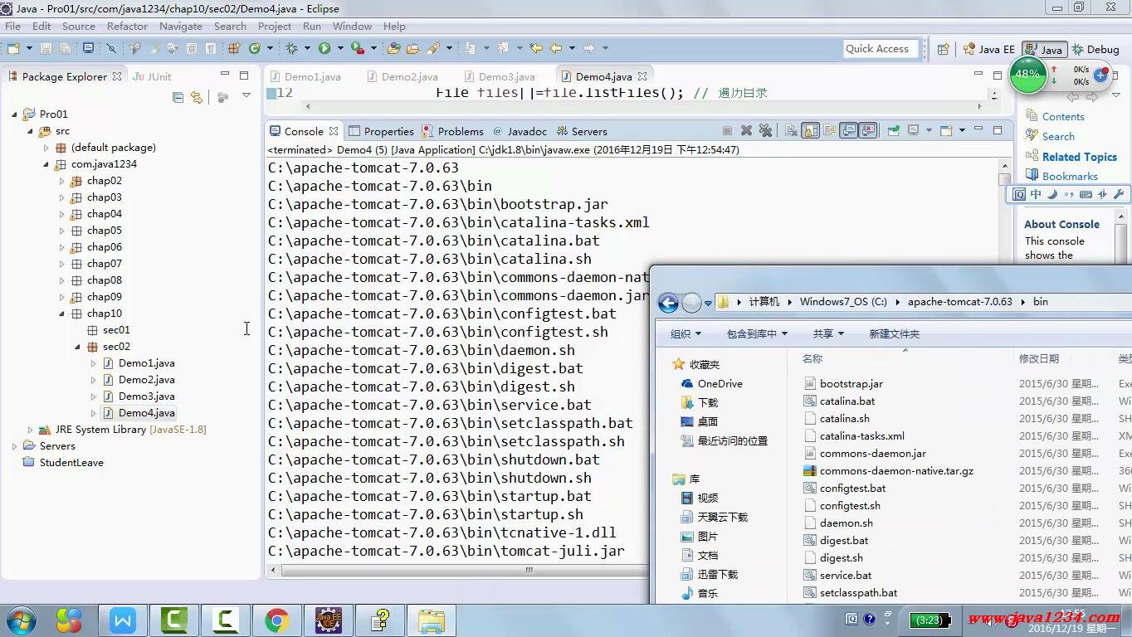Run the program with green Run button

point(324,48)
